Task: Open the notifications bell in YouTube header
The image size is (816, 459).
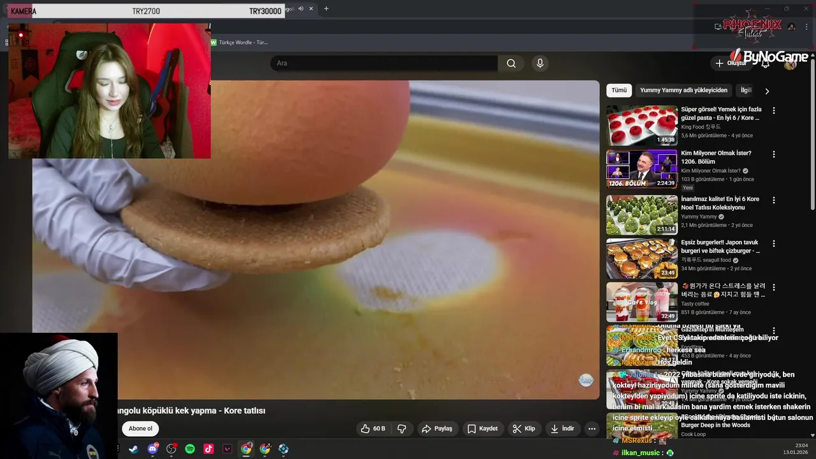Action: 766,63
